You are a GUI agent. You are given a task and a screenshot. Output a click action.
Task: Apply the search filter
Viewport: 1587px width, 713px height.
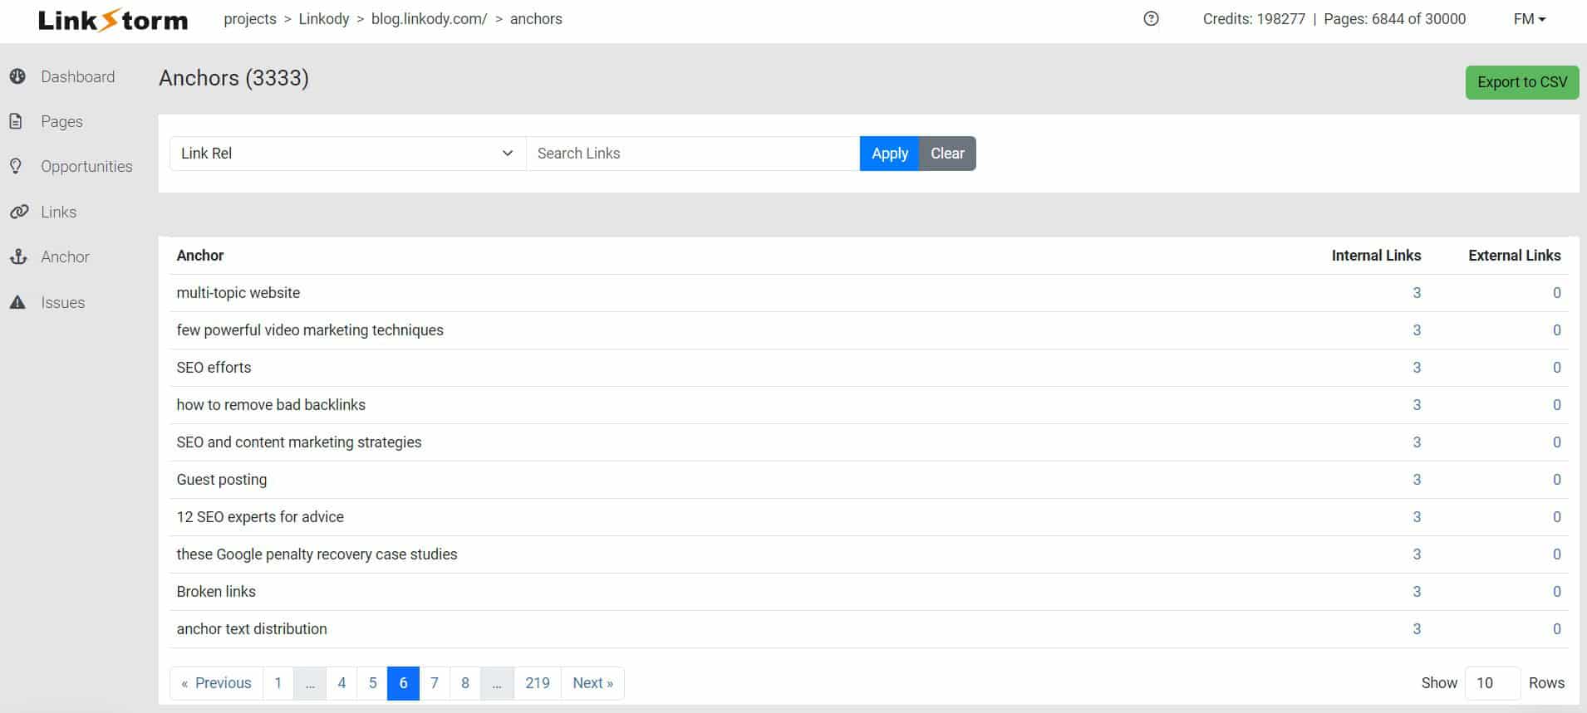tap(889, 154)
